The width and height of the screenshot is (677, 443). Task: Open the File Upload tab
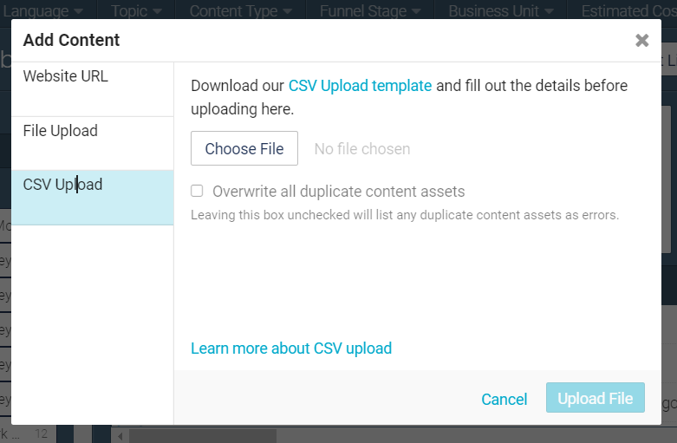(61, 131)
